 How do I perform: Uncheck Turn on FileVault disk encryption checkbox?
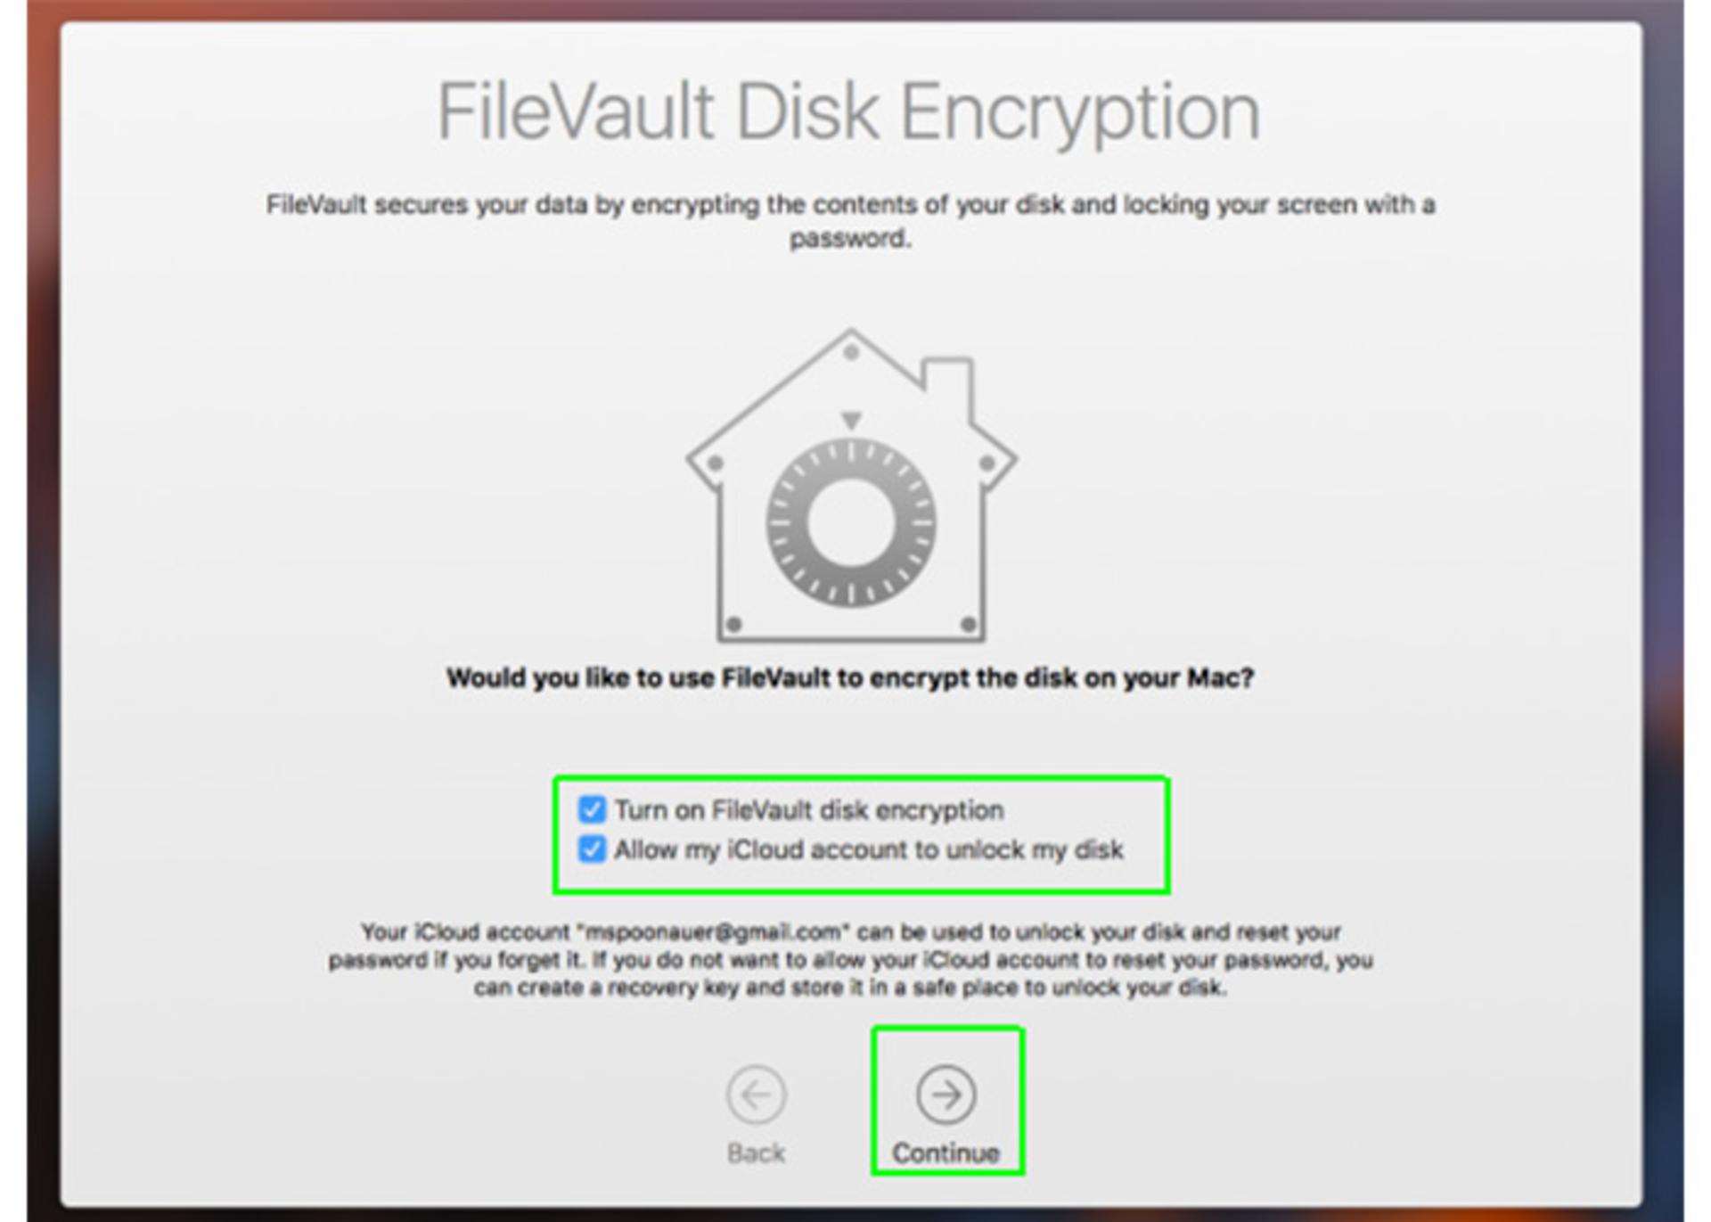[592, 809]
